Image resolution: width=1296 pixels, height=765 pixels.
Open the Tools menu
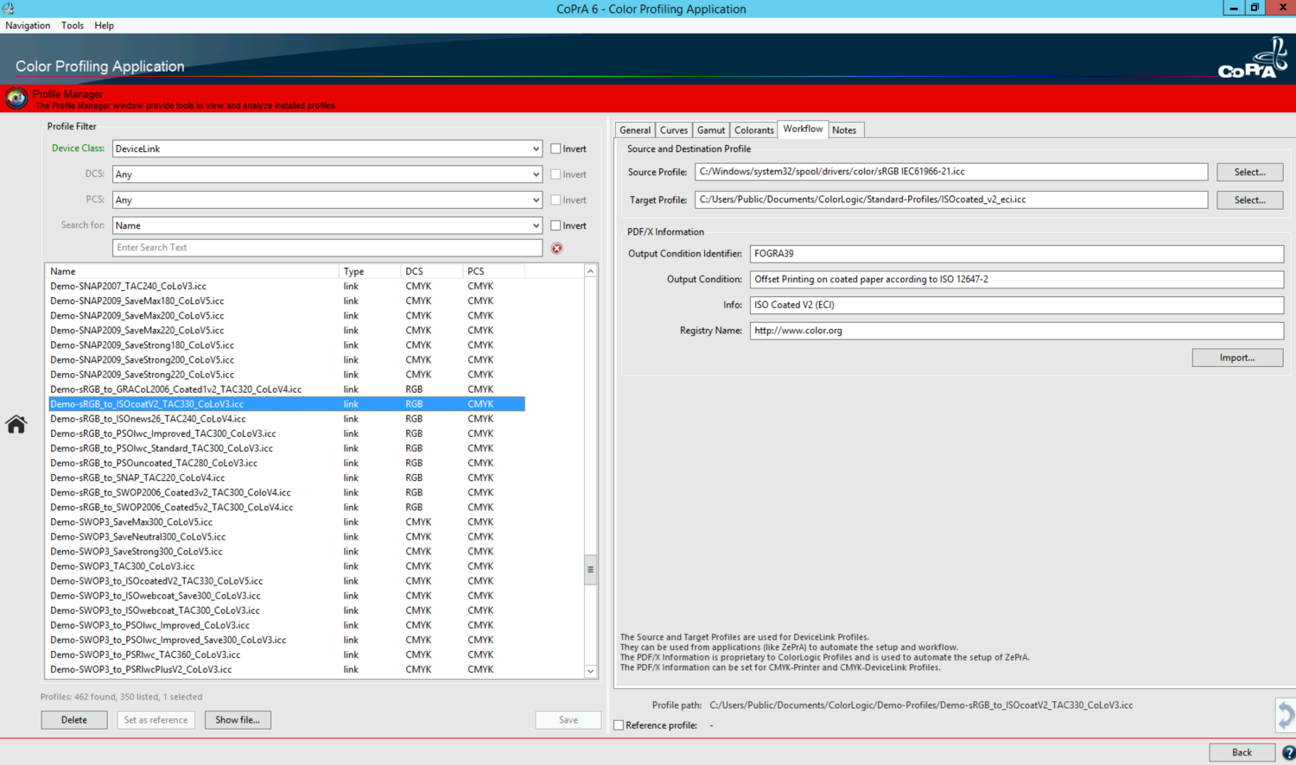point(73,26)
